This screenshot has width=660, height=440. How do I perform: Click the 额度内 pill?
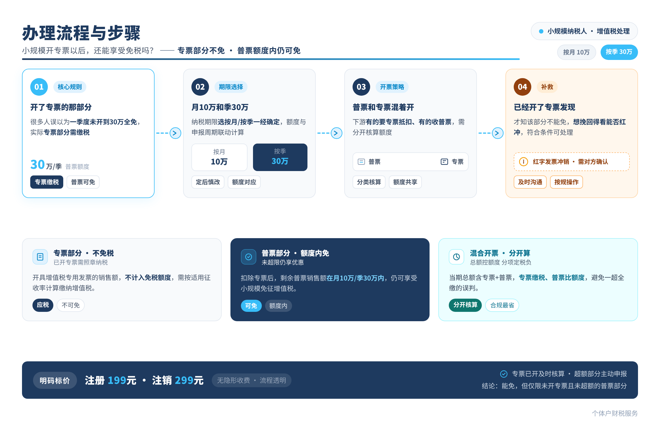(x=278, y=306)
